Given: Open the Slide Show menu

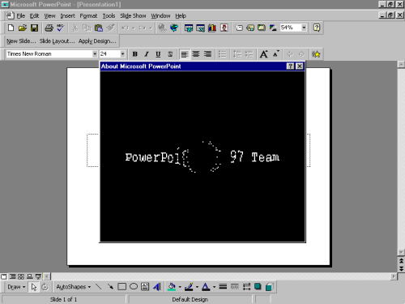Looking at the screenshot, I should tap(133, 16).
